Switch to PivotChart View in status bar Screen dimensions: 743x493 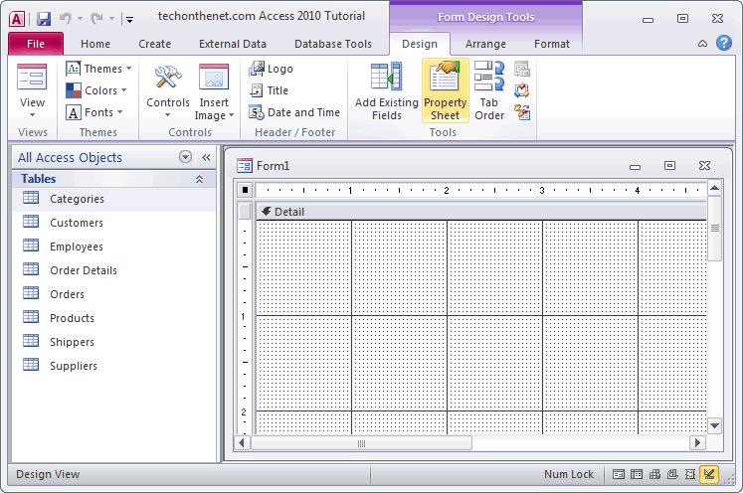click(672, 474)
